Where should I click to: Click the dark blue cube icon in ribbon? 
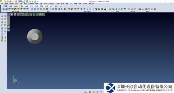coord(96,9)
